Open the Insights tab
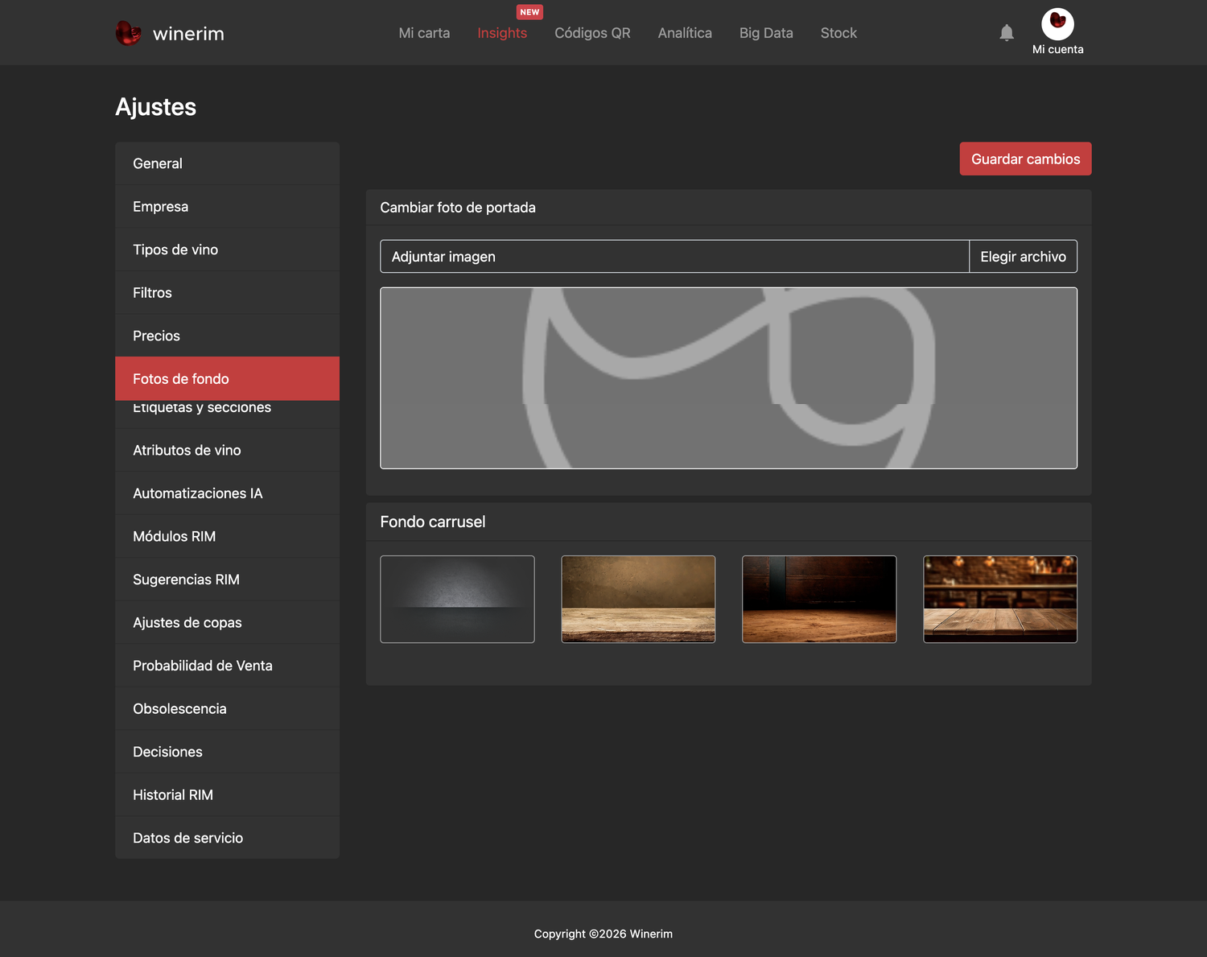Screen dimensions: 1207x957 [x=502, y=33]
